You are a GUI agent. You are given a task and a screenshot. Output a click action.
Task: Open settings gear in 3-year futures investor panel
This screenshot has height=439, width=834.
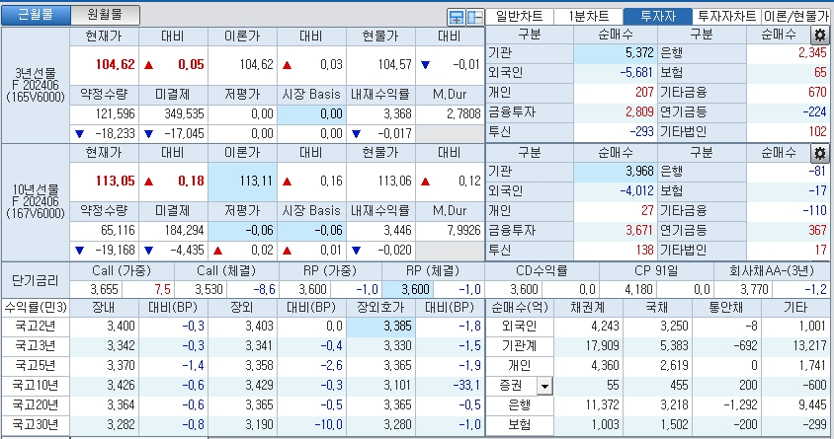819,36
